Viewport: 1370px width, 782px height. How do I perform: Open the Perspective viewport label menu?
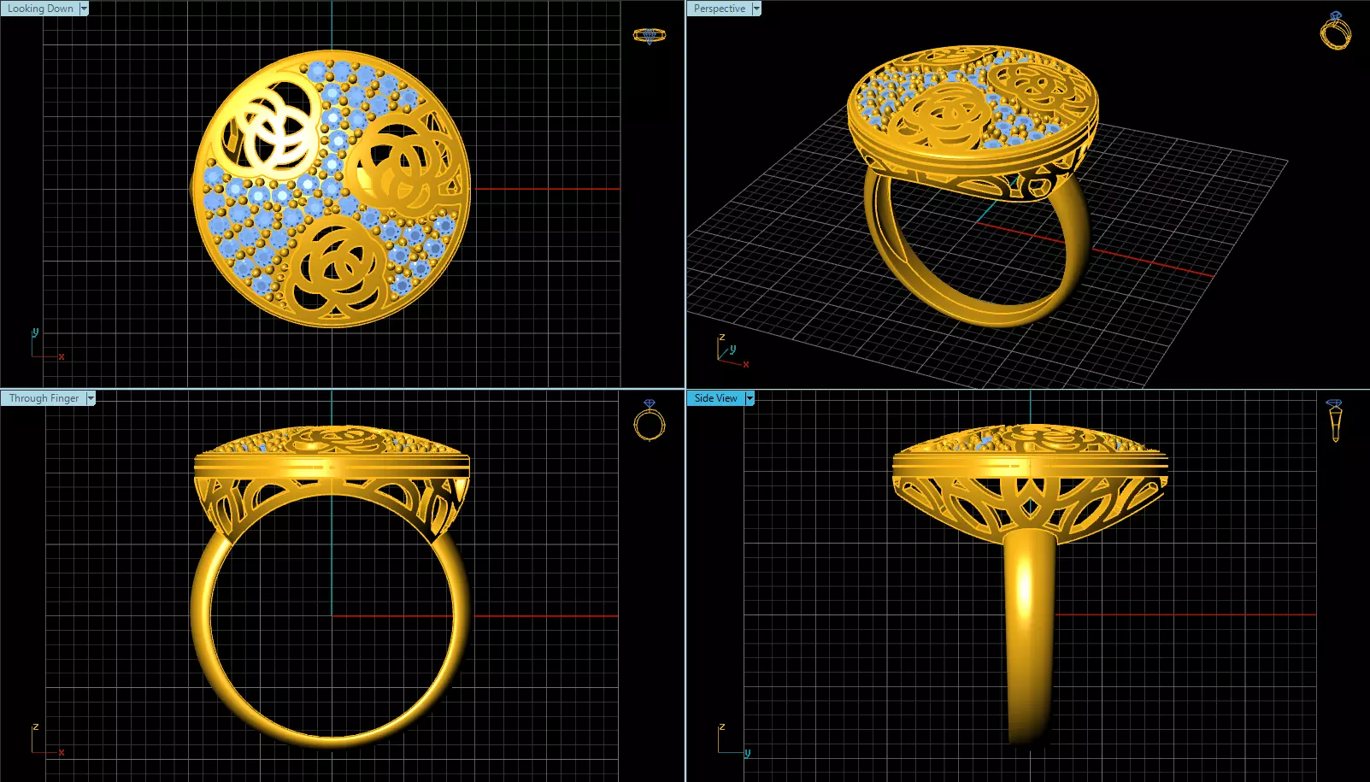pos(720,9)
